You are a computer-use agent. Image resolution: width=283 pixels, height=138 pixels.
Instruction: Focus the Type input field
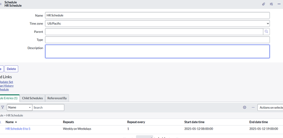(x=157, y=40)
